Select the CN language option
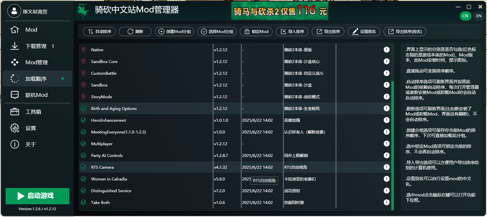Viewport: 487px width, 217px height. [x=465, y=16]
